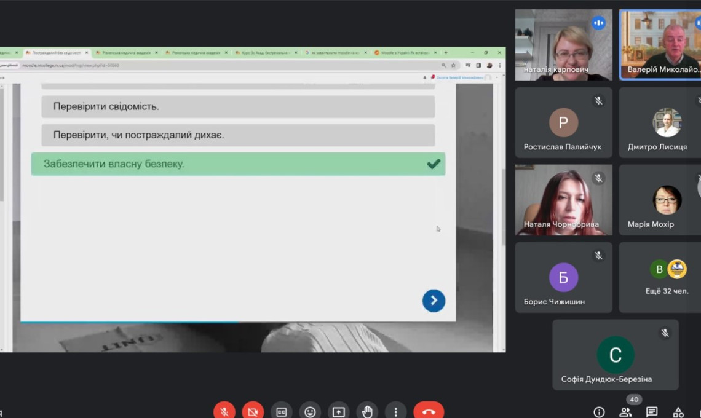The width and height of the screenshot is (701, 418).
Task: Open the in-call chat panel
Action: [652, 412]
